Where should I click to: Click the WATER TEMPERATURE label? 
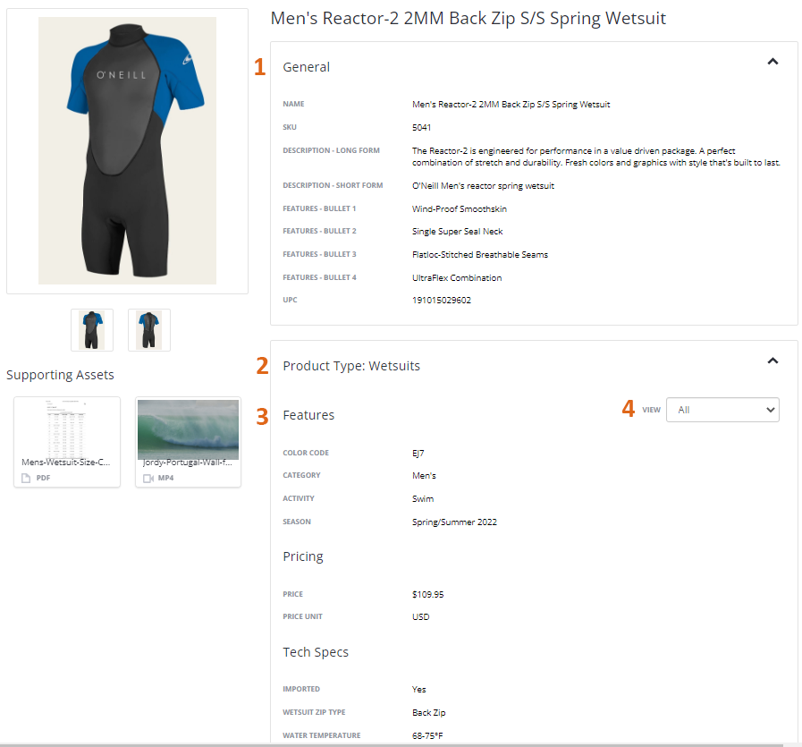pyautogui.click(x=321, y=735)
